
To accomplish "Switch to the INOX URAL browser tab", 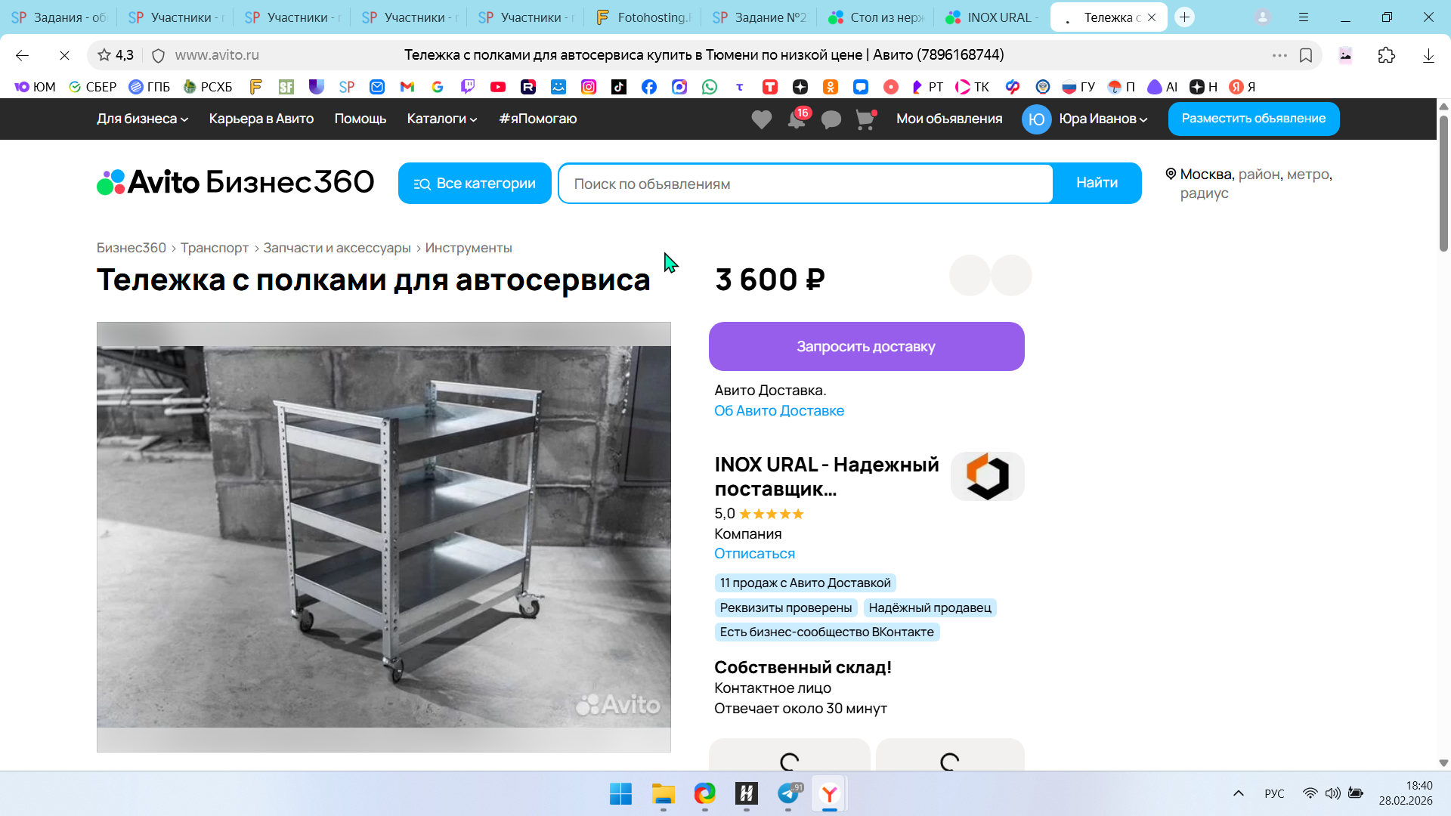I will (992, 17).
